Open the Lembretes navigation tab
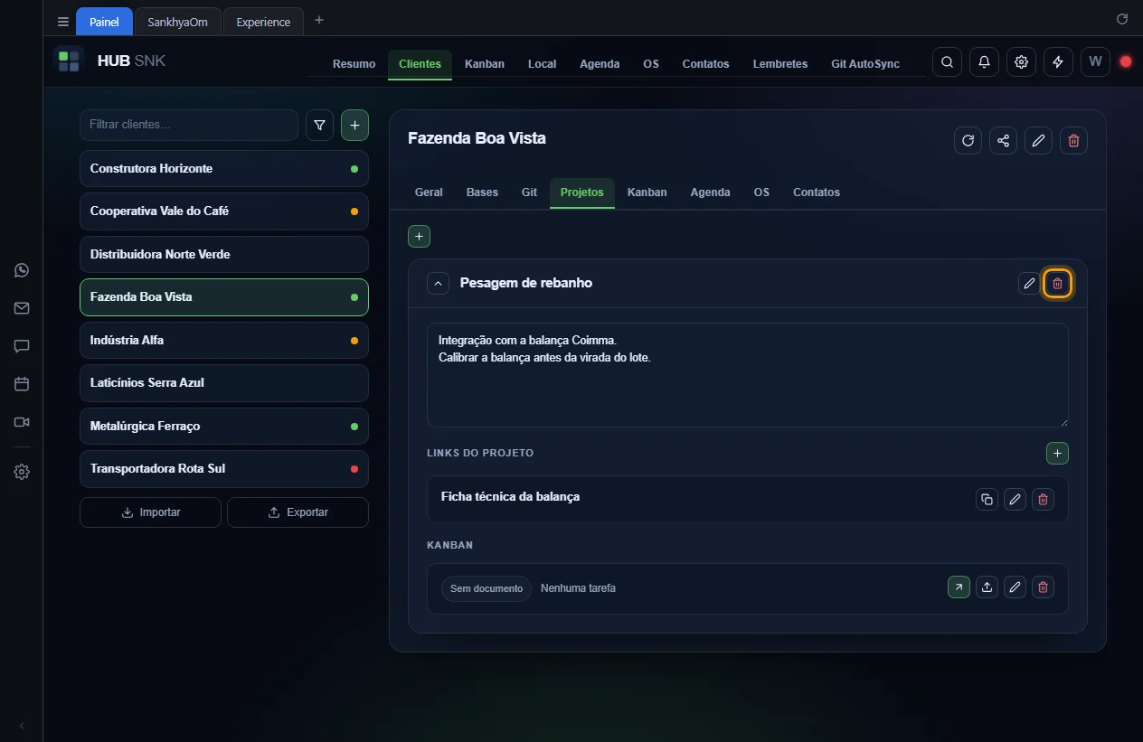The height and width of the screenshot is (742, 1143). click(780, 64)
